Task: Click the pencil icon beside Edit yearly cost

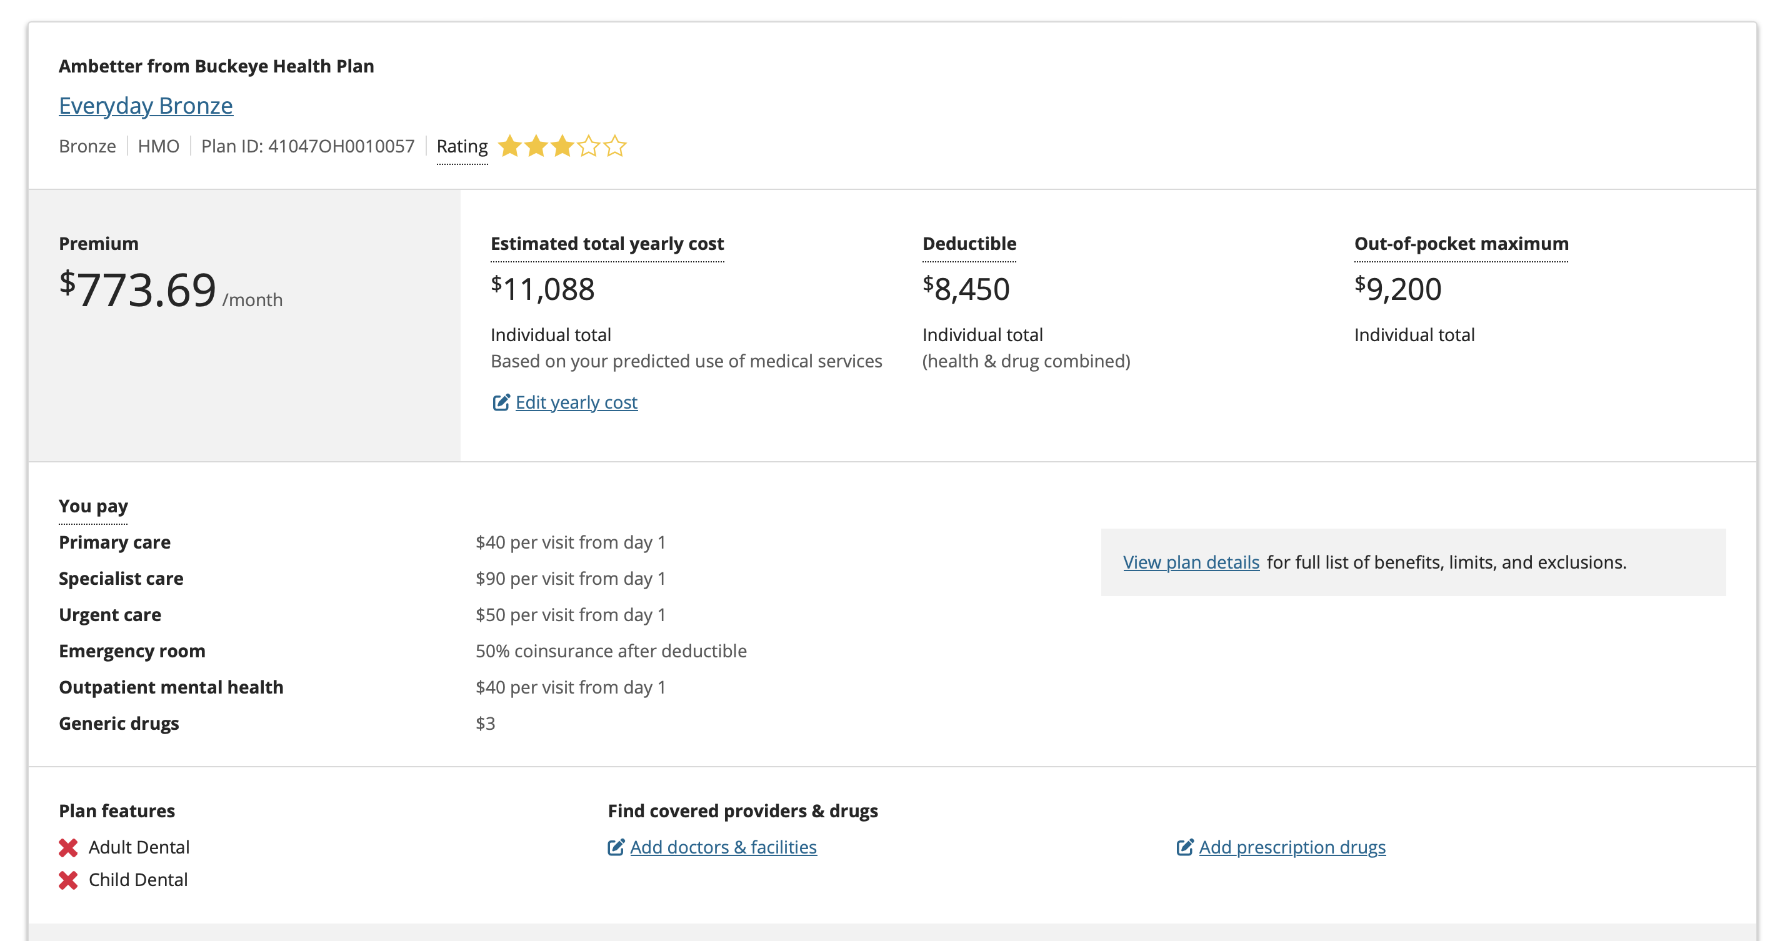Action: coord(501,402)
